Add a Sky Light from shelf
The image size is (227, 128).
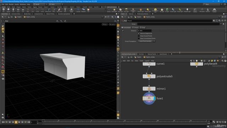(162, 10)
